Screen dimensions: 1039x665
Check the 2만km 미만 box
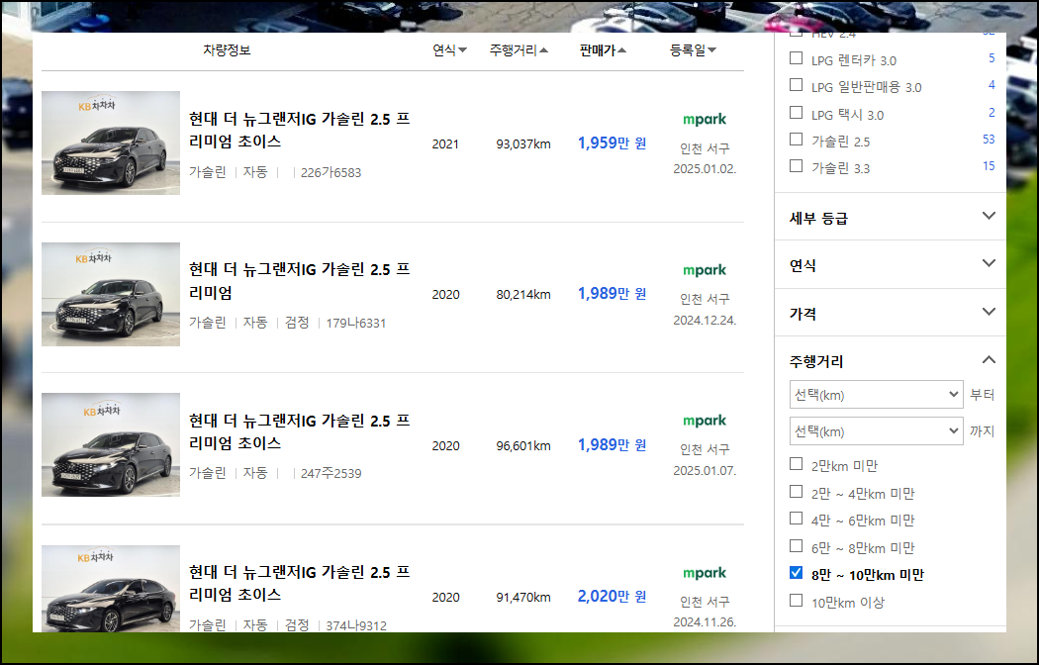point(797,464)
